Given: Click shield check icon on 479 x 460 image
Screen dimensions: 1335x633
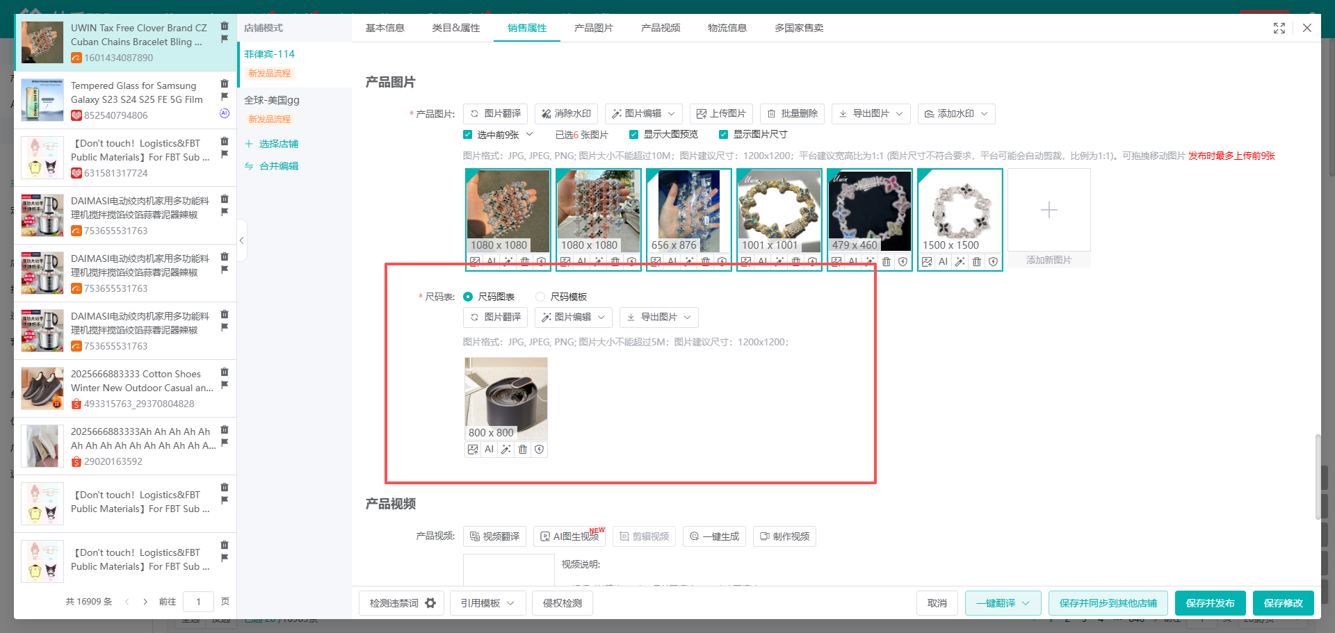Looking at the screenshot, I should click(x=903, y=262).
